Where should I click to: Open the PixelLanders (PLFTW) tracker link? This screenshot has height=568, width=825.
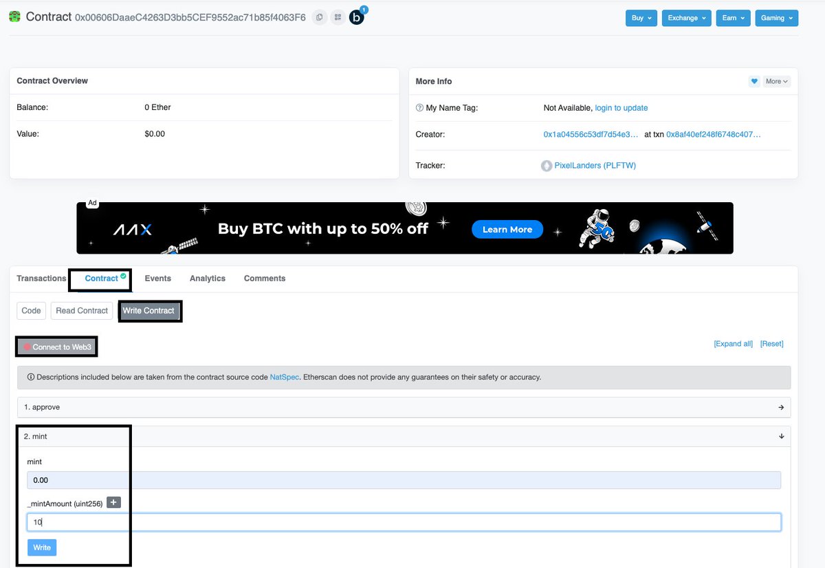(x=595, y=166)
